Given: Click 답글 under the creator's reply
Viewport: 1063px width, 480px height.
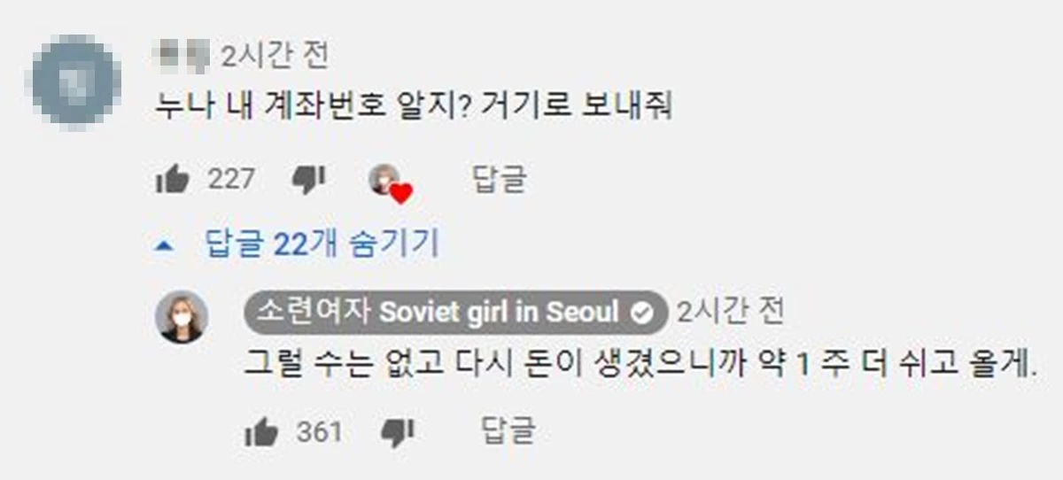Looking at the screenshot, I should pyautogui.click(x=508, y=432).
